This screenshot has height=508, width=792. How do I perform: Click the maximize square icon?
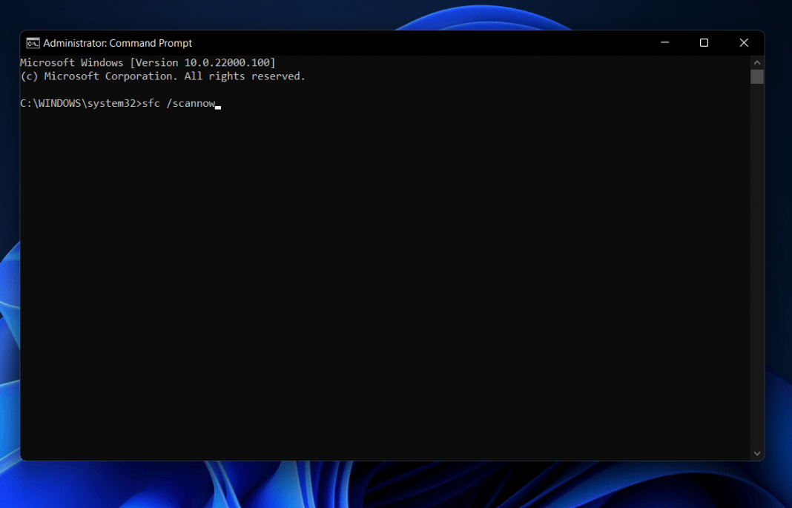[x=704, y=42]
